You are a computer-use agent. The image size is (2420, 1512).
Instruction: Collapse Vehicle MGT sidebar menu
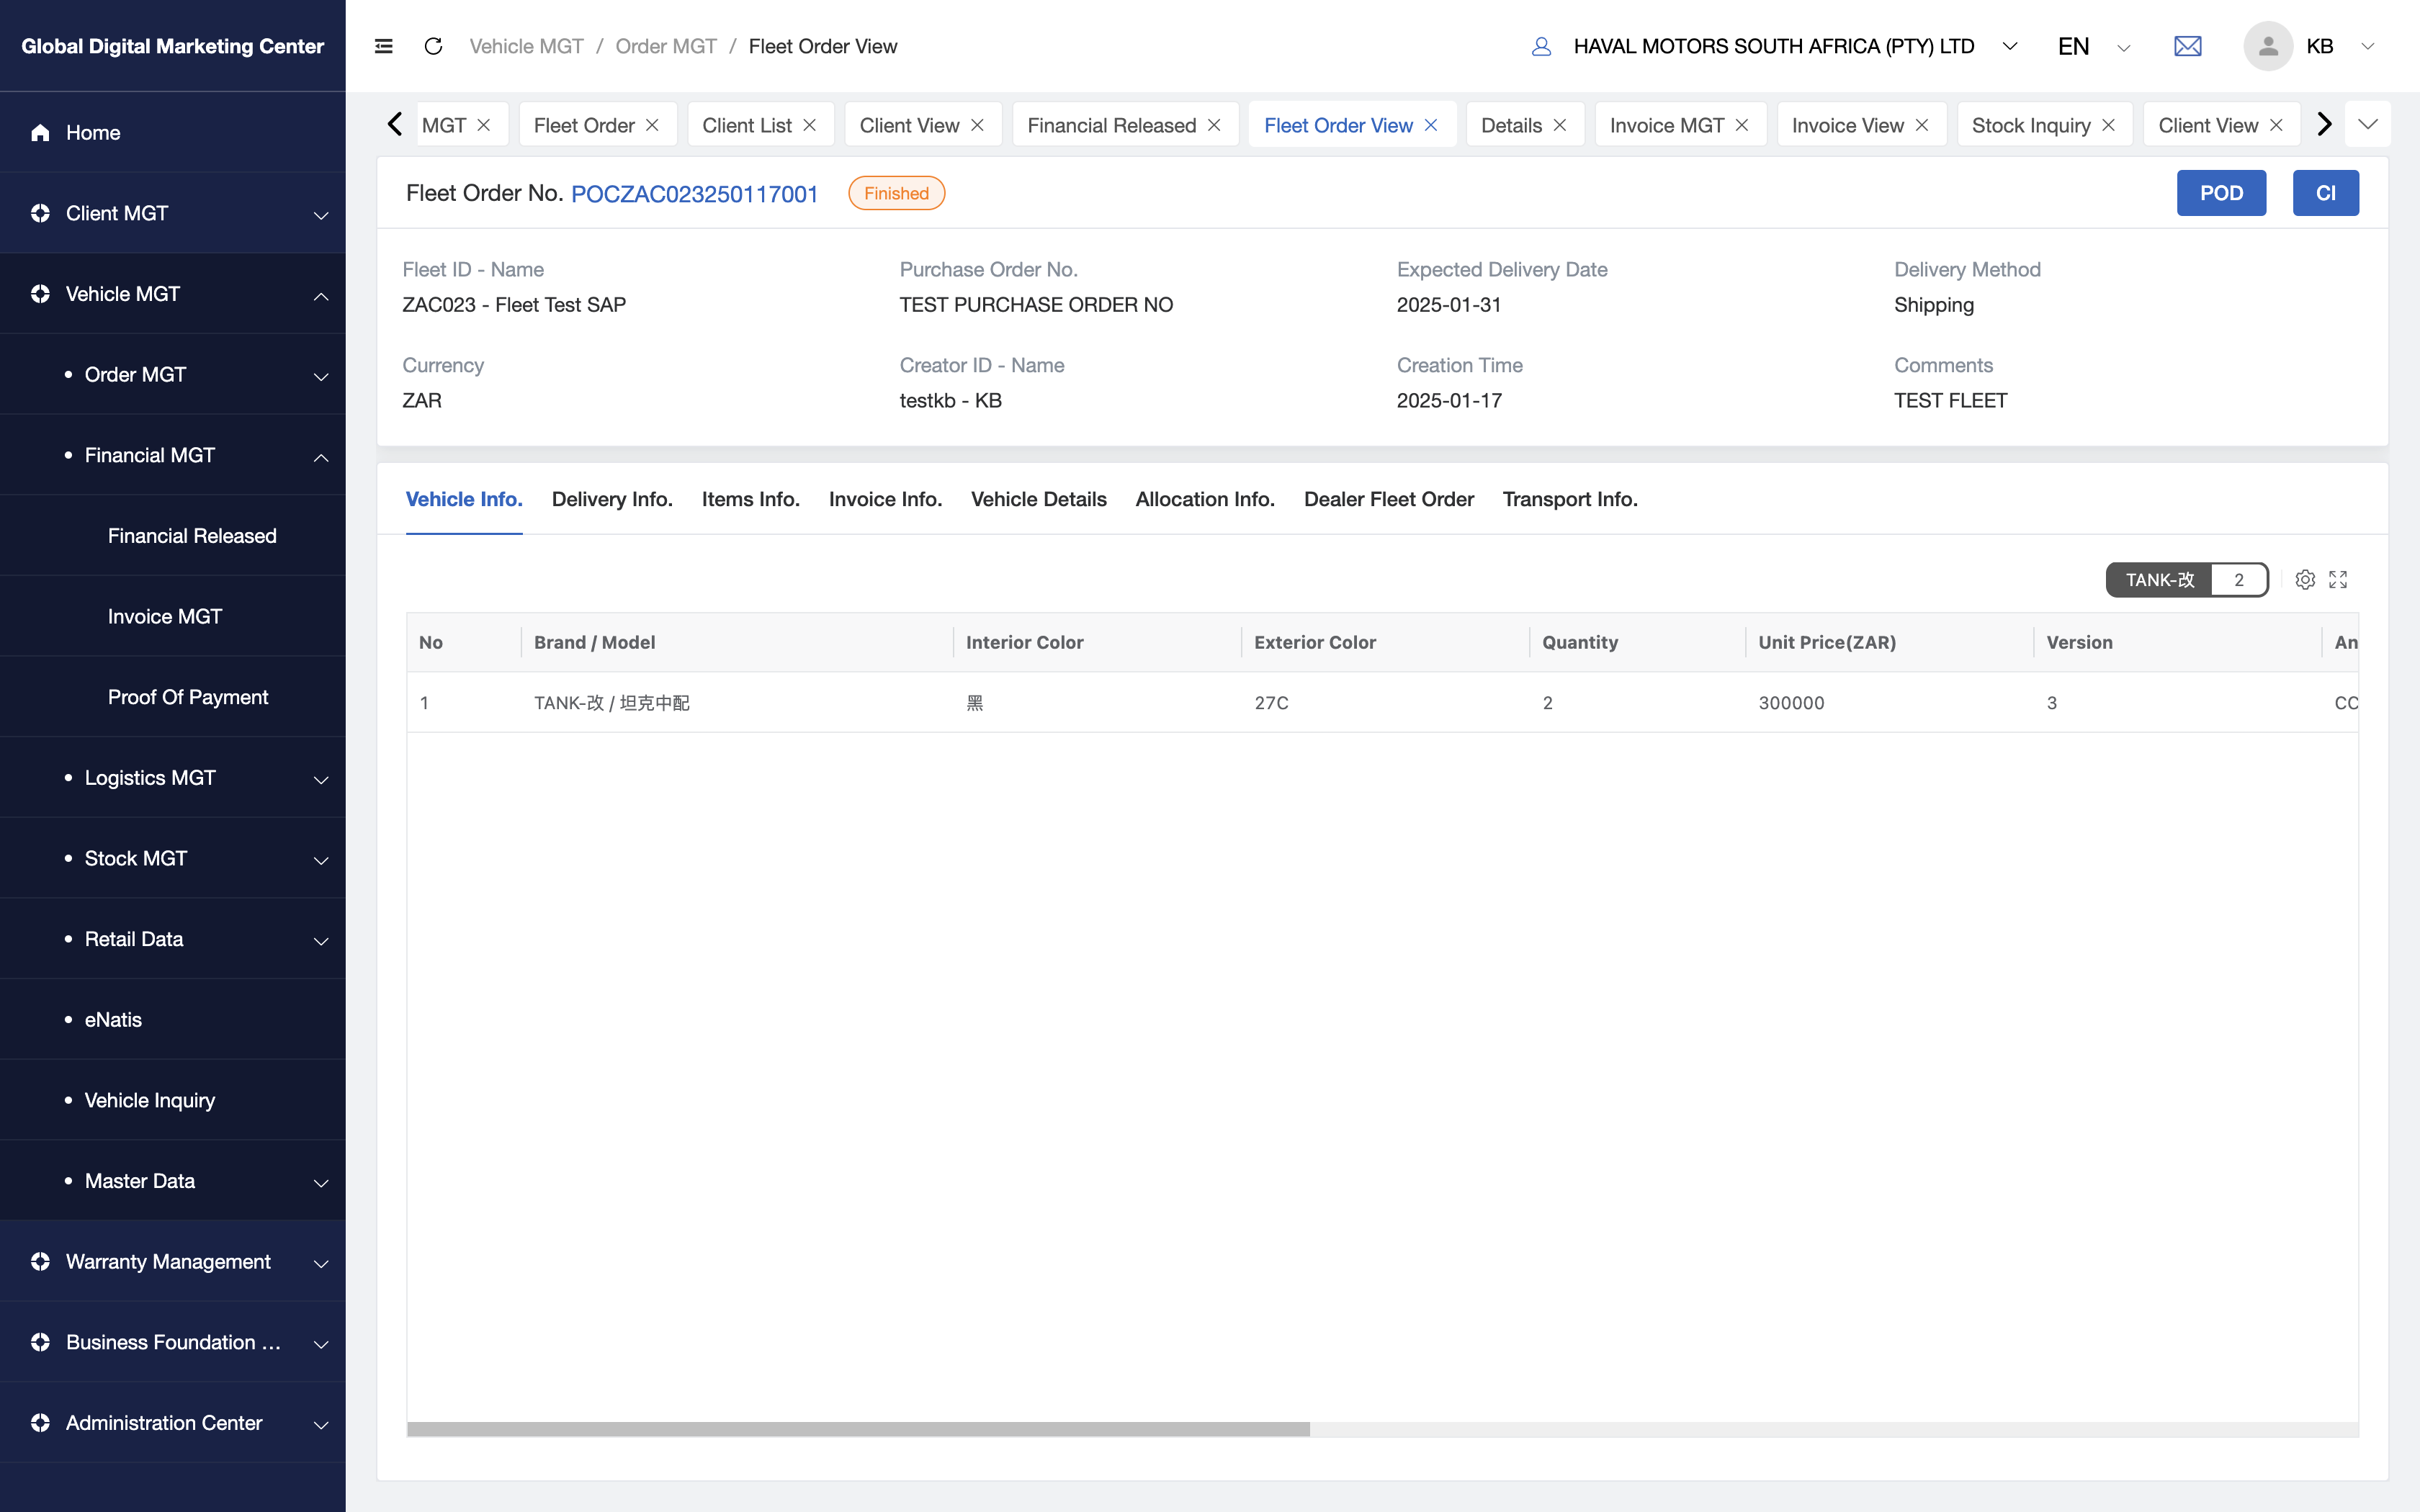coord(173,294)
